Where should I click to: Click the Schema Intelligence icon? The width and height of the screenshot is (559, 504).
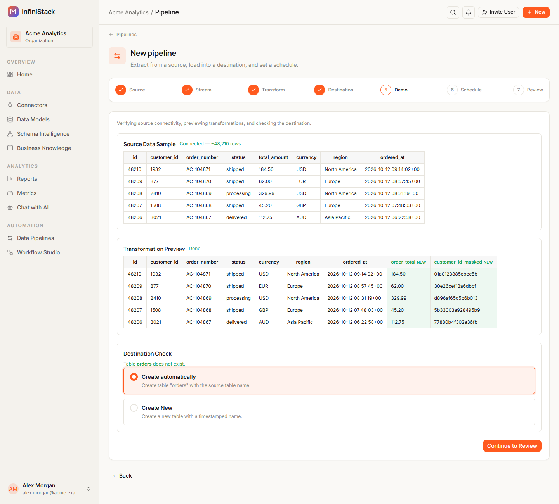[x=10, y=134]
